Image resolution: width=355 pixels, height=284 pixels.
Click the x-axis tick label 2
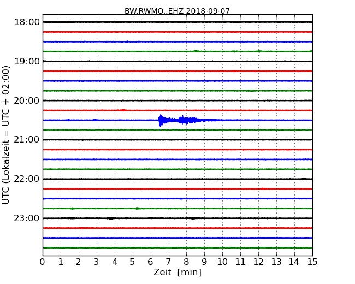[79, 262]
